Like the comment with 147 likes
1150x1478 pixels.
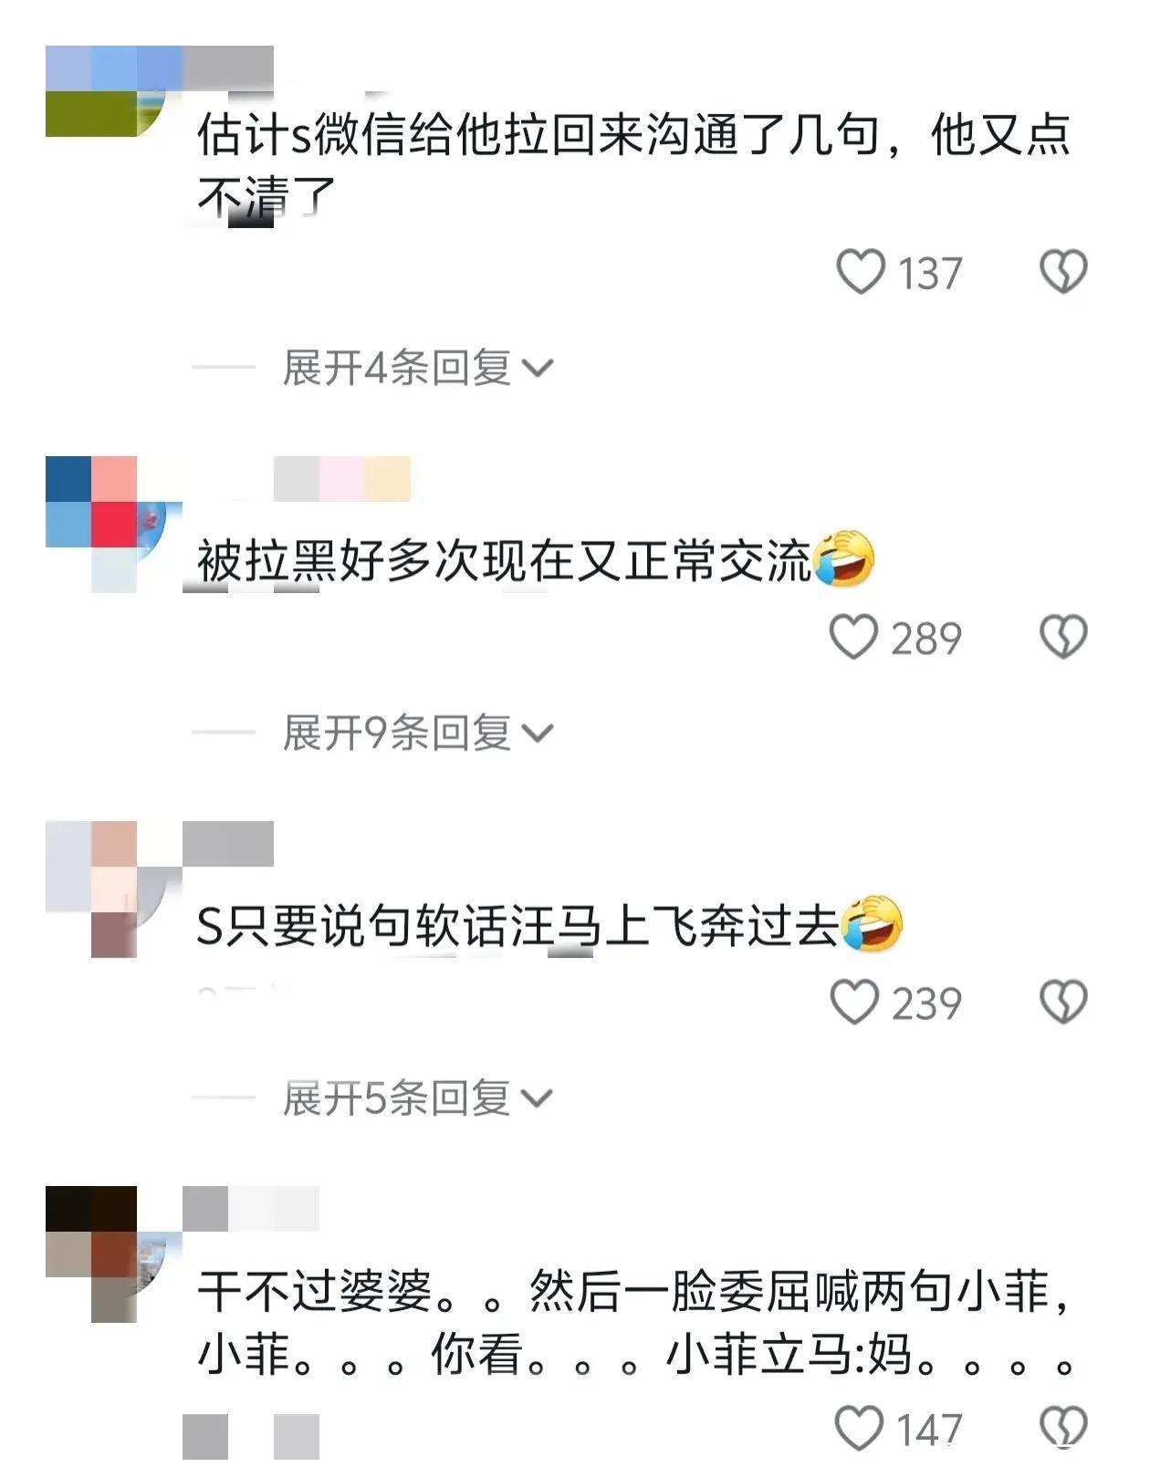click(x=860, y=1428)
